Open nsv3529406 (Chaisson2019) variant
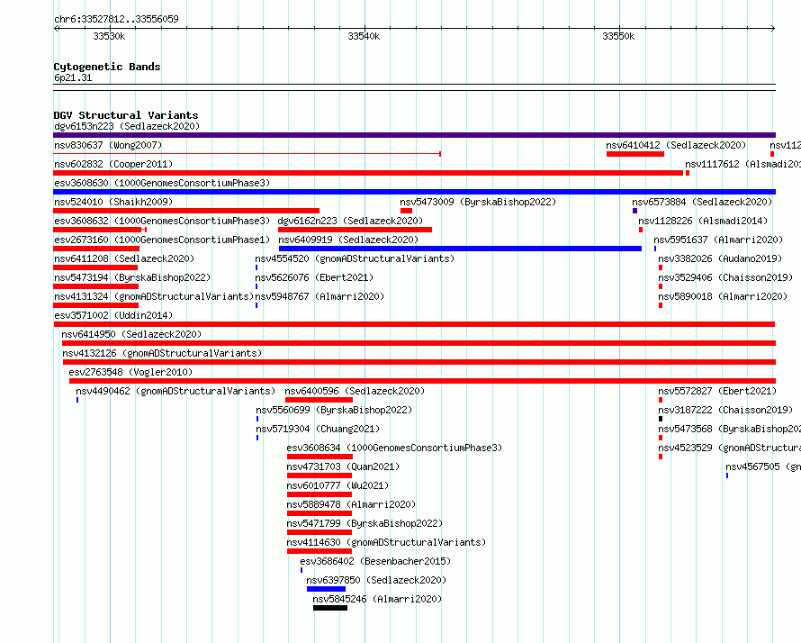Viewport: 801px width, 643px height. [x=725, y=277]
